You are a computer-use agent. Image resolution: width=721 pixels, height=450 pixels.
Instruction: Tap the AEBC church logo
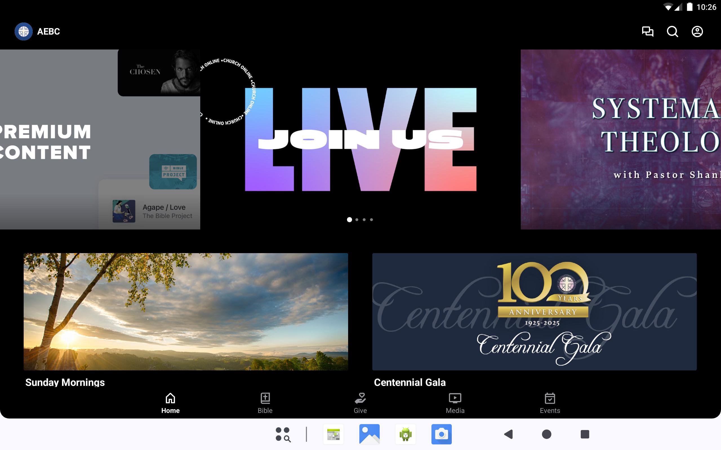24,31
